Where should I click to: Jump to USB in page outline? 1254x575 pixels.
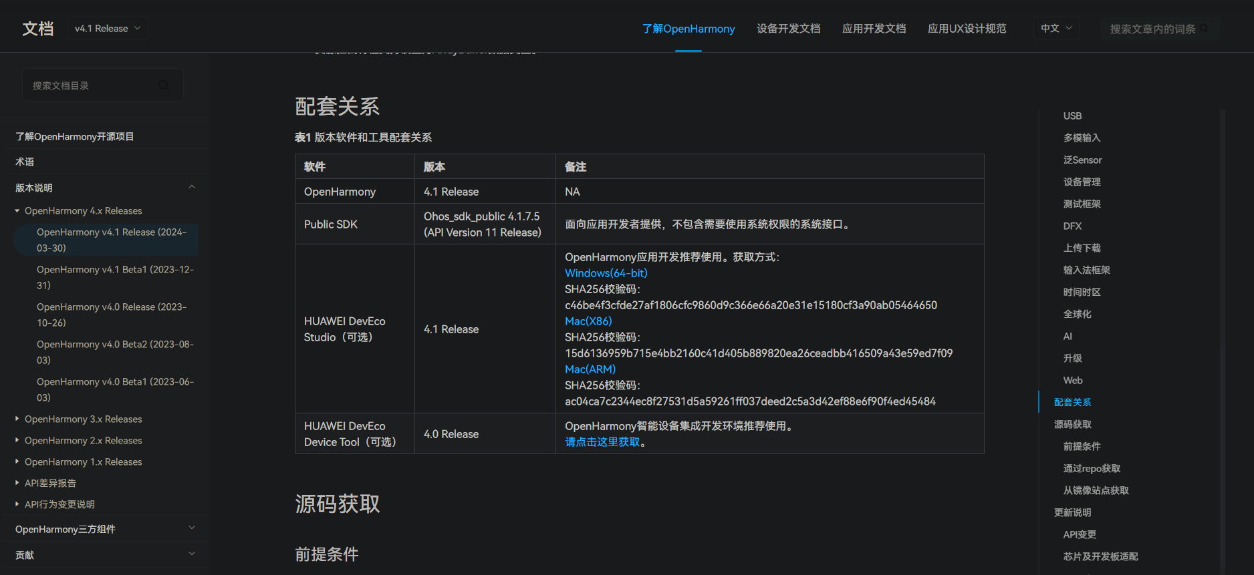click(x=1072, y=116)
